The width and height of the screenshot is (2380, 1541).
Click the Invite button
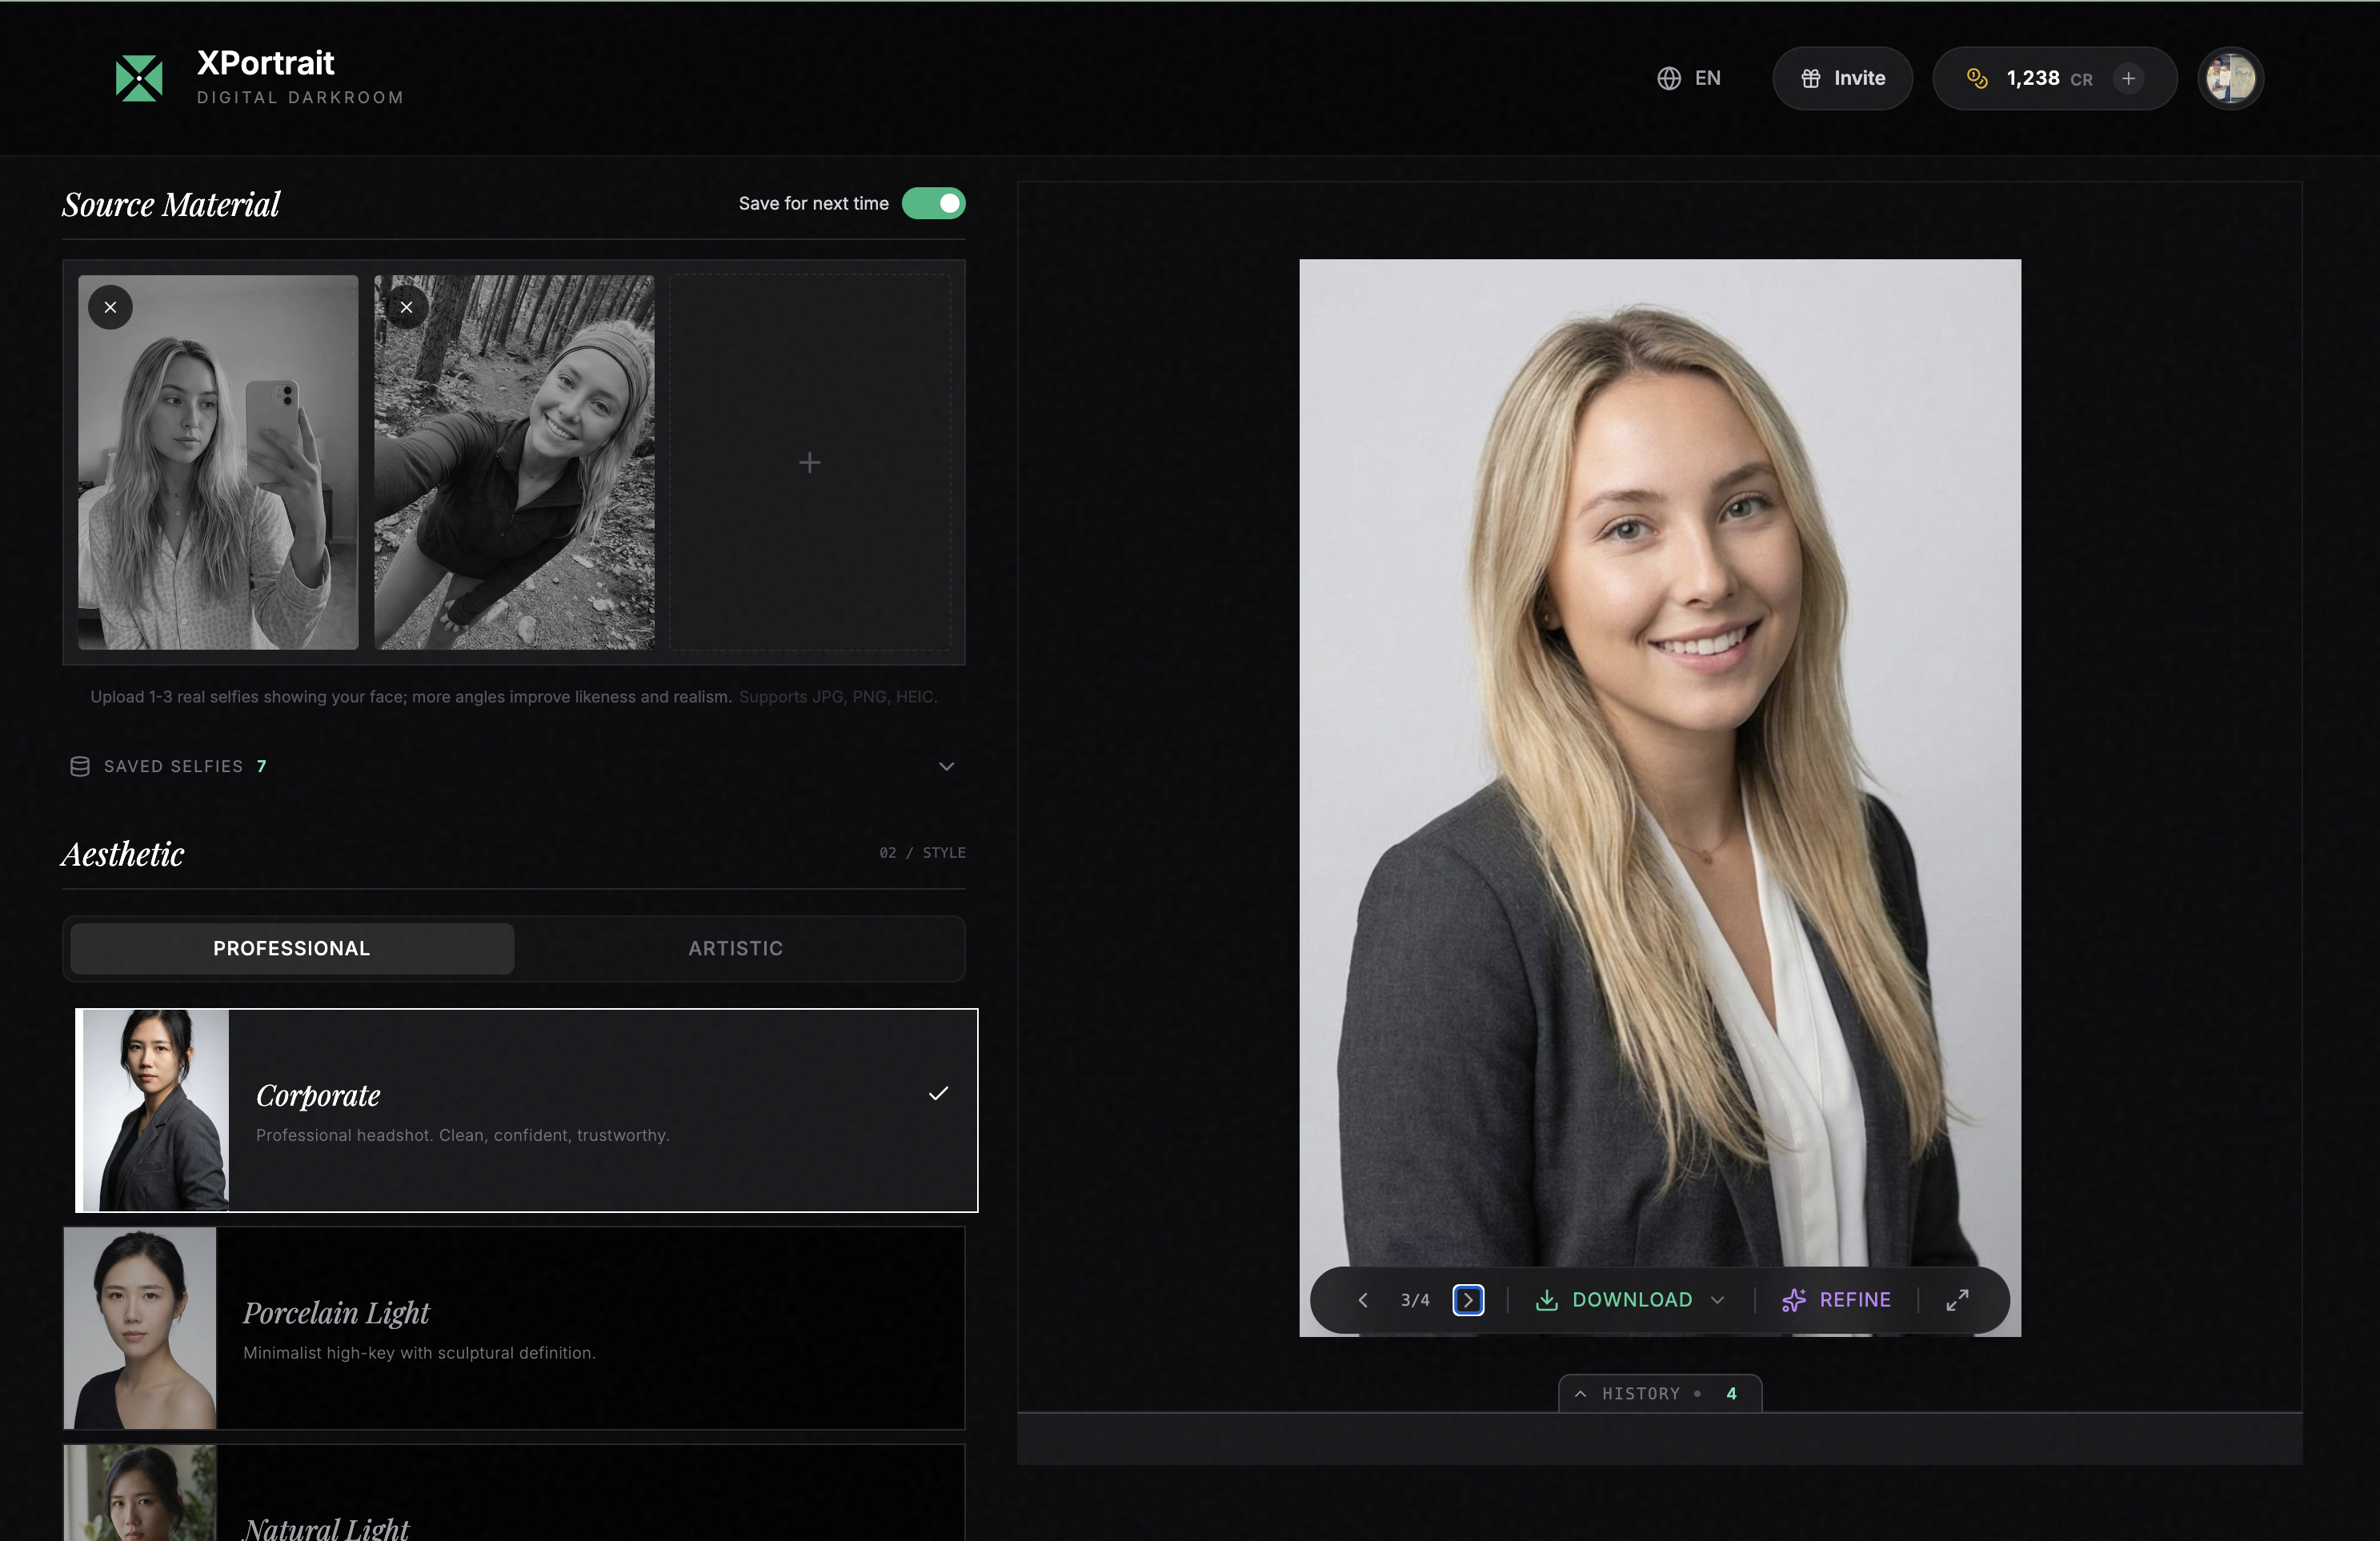pos(1842,78)
